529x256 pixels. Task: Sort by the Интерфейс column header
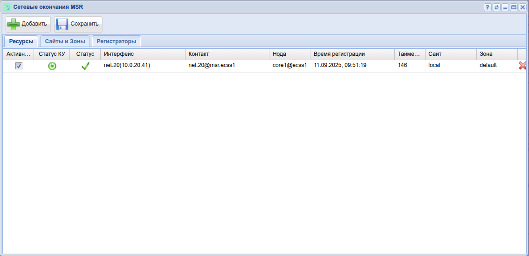point(143,54)
